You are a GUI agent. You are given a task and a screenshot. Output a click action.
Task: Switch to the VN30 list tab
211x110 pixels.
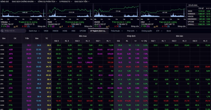(46, 31)
